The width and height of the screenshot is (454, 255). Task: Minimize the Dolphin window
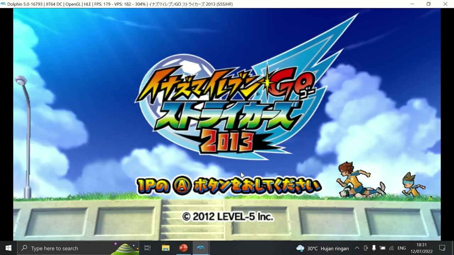coord(412,4)
